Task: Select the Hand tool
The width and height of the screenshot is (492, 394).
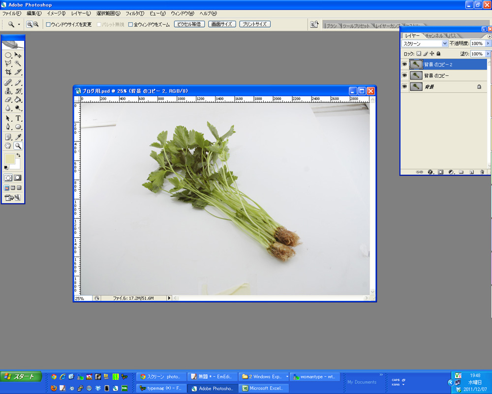Action: coord(8,146)
